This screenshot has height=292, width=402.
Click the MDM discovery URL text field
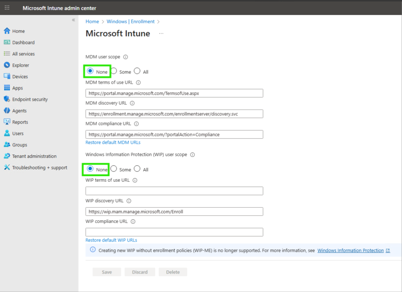pyautogui.click(x=174, y=114)
